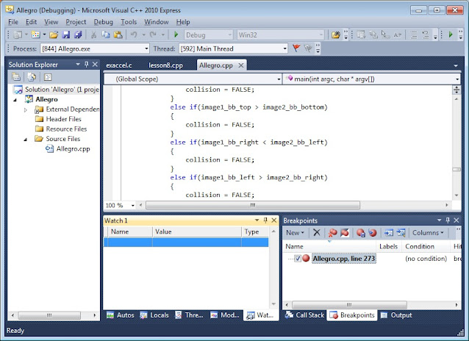Image resolution: width=469 pixels, height=341 pixels.
Task: Click the Import Breakpoints icon
Action: pyautogui.click(x=373, y=232)
